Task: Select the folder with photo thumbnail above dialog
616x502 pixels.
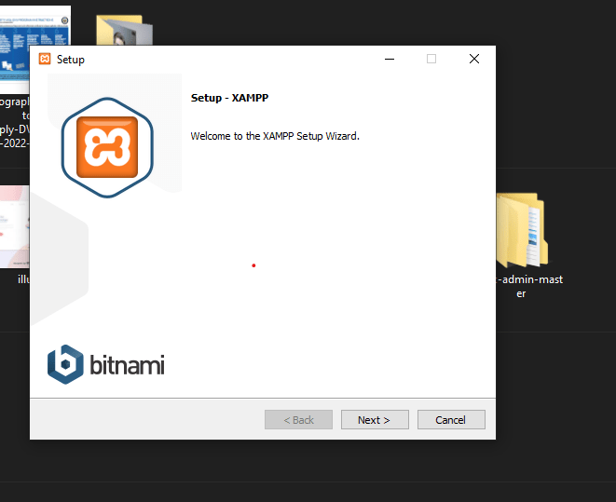Action: point(124,30)
